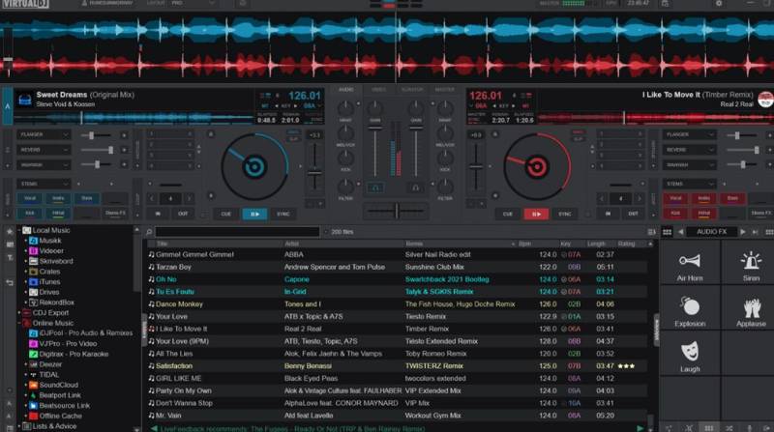Click the Crates folder icon

pos(34,272)
